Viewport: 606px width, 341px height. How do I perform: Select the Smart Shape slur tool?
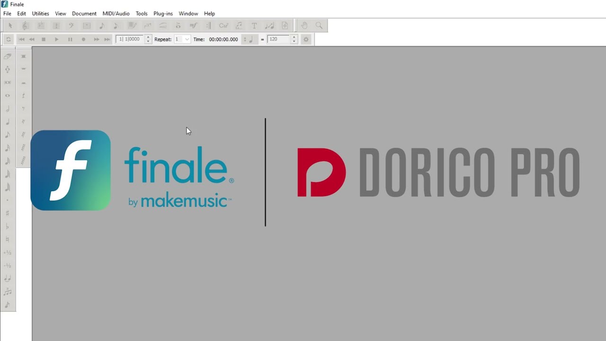(163, 26)
